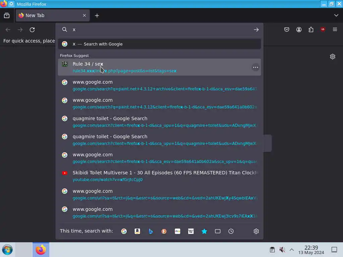Open the Windows Start menu
The image size is (343, 257).
coord(7,250)
